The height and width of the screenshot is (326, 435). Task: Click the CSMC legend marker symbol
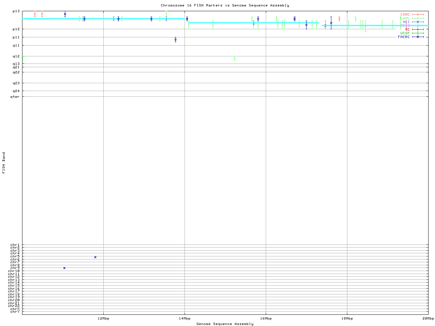pyautogui.click(x=418, y=15)
